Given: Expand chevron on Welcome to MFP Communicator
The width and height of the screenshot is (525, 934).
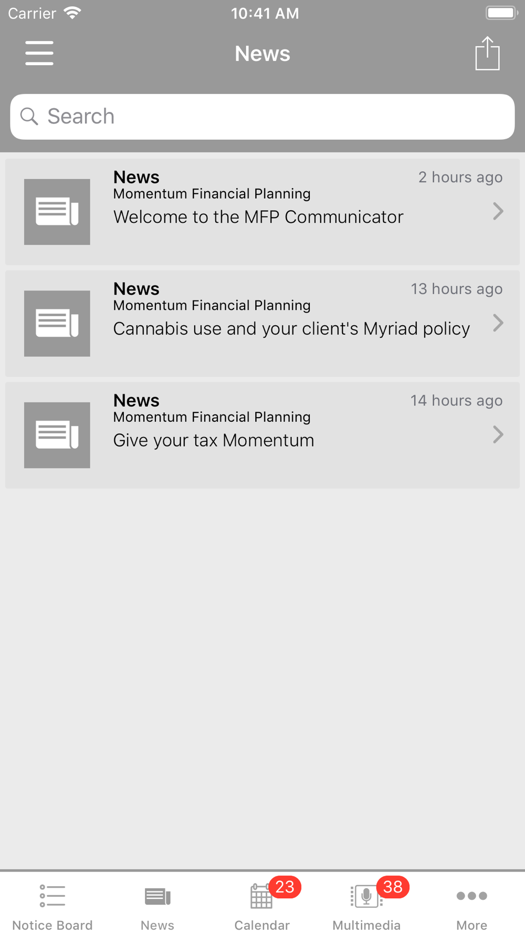Looking at the screenshot, I should coord(498,211).
